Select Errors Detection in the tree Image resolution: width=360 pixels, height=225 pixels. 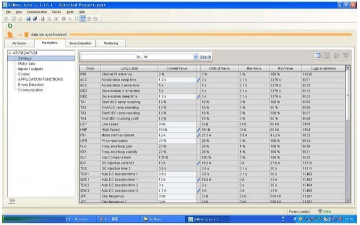[x=31, y=85]
